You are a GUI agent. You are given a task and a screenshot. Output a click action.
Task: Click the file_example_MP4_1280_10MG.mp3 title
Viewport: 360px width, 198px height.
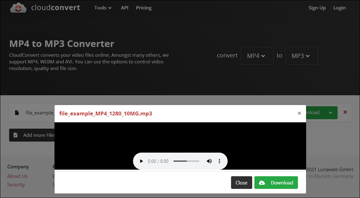pyautogui.click(x=105, y=114)
